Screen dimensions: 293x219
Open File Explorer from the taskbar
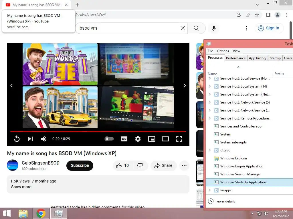23,213
